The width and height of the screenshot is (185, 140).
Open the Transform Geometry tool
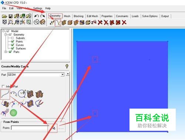88,23
